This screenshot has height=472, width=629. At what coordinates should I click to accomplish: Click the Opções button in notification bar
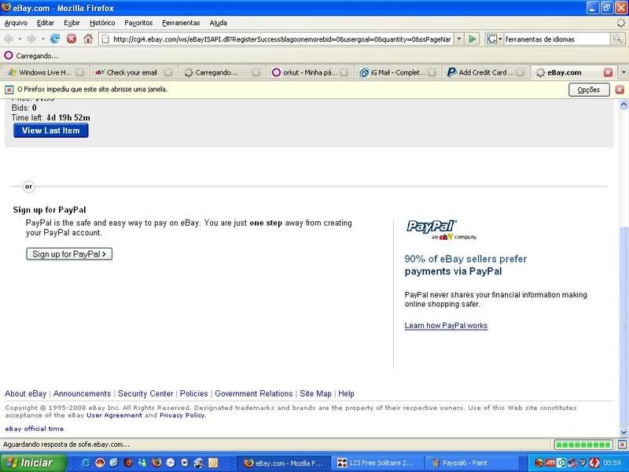tap(589, 90)
